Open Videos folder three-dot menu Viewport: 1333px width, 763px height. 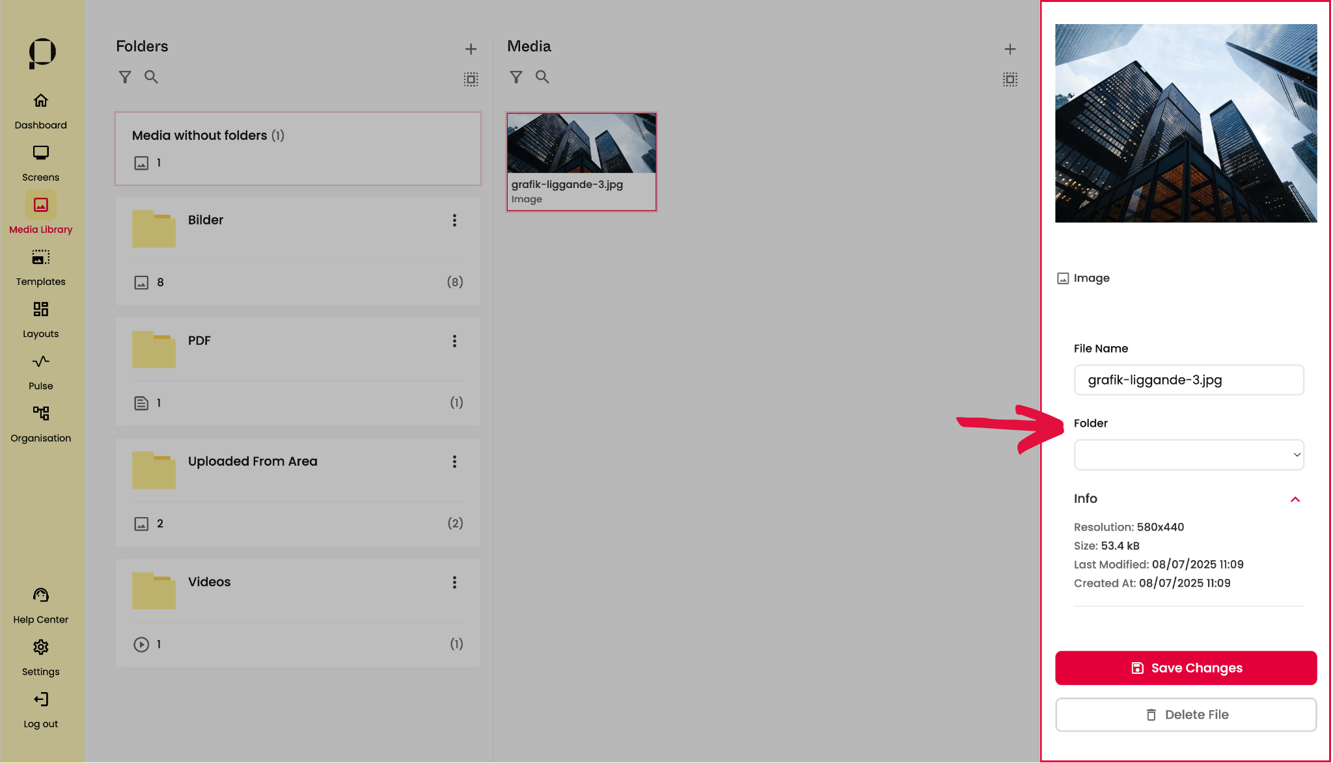454,583
